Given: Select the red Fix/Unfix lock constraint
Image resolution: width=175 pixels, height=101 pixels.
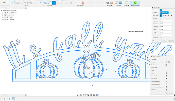Looking at the screenshot, I should click(x=83, y=3).
